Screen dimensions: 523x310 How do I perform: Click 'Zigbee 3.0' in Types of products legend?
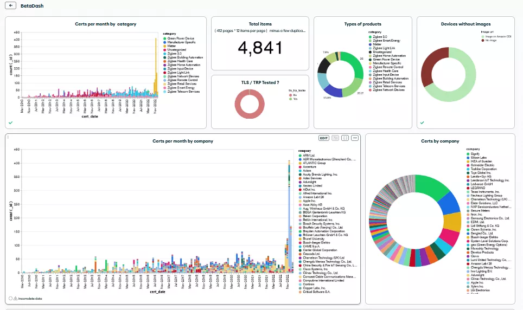click(x=380, y=36)
